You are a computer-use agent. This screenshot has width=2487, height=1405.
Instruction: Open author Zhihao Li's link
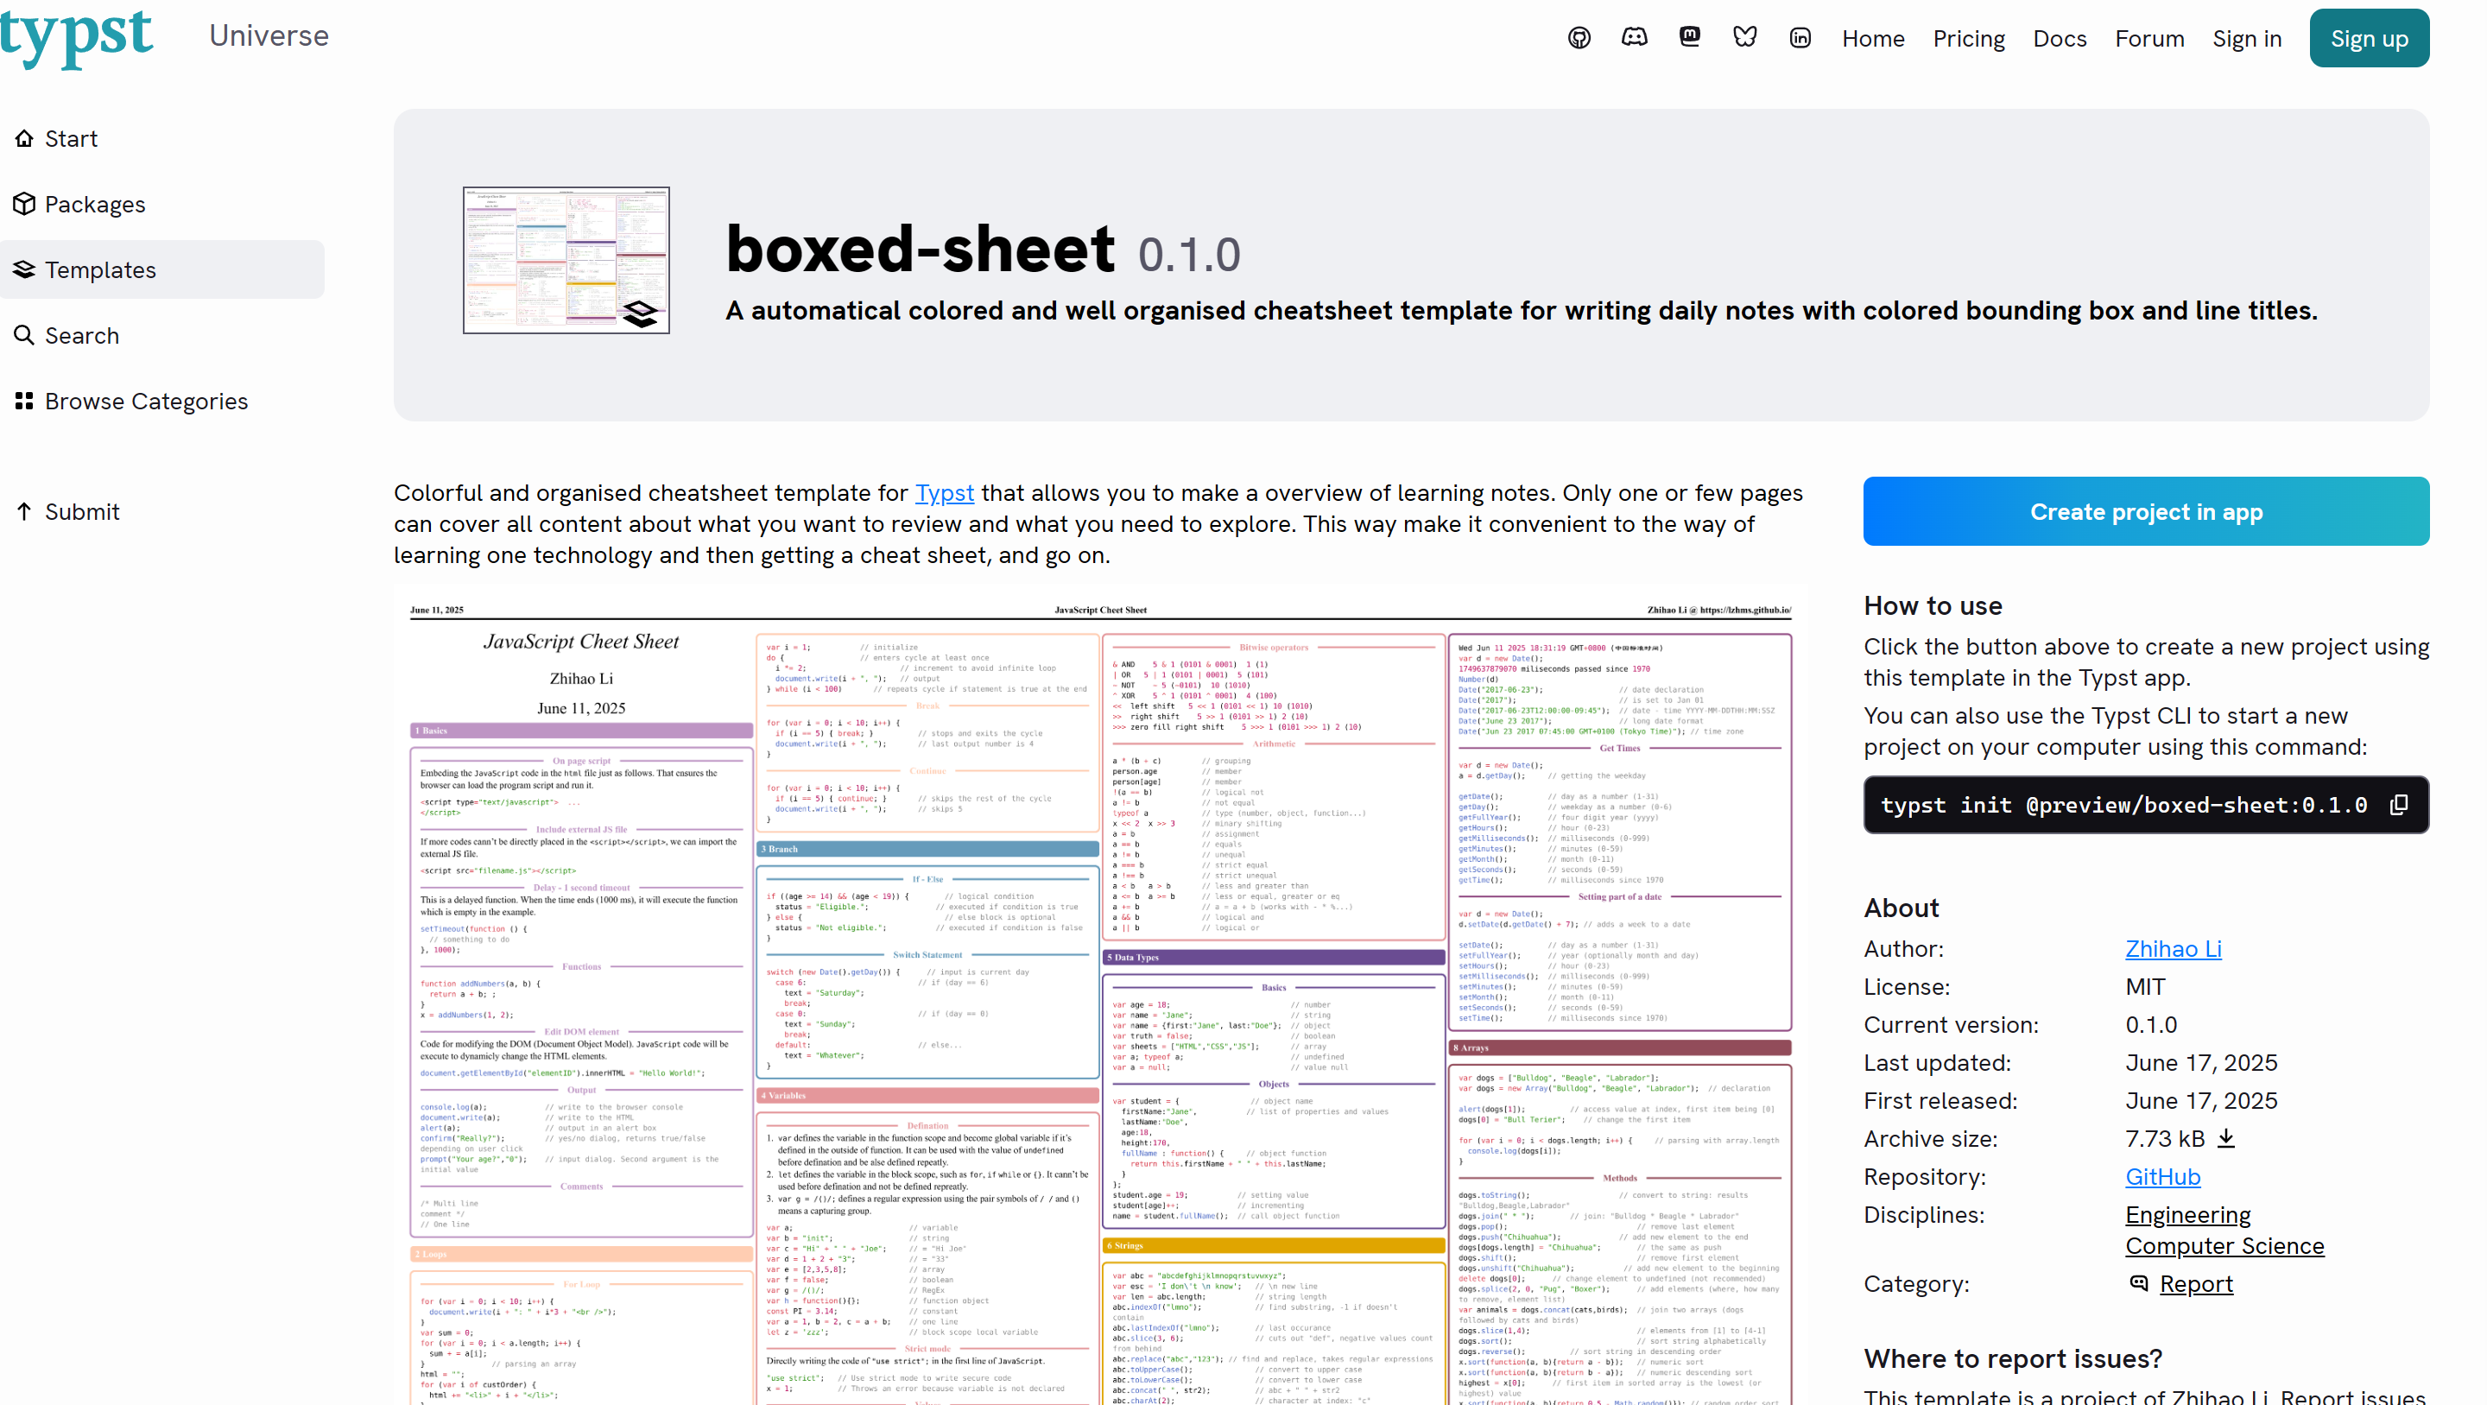point(2173,948)
